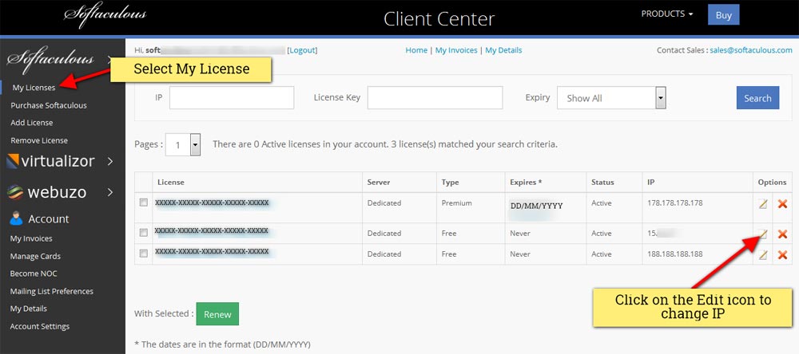Click the green Renew button
Viewport: 799px width, 354px height.
point(217,314)
